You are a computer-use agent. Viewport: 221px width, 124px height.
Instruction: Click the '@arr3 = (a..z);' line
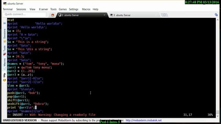click(x=20, y=75)
